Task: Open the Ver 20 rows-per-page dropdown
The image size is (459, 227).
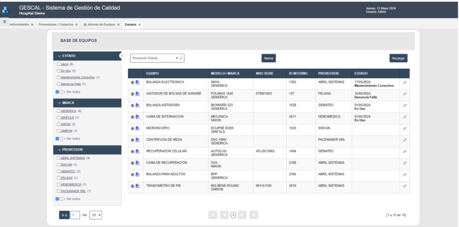Action: pyautogui.click(x=96, y=215)
